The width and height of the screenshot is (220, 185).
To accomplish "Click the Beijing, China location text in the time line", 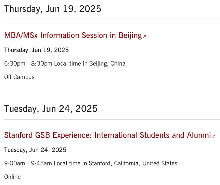I will pos(107,64).
